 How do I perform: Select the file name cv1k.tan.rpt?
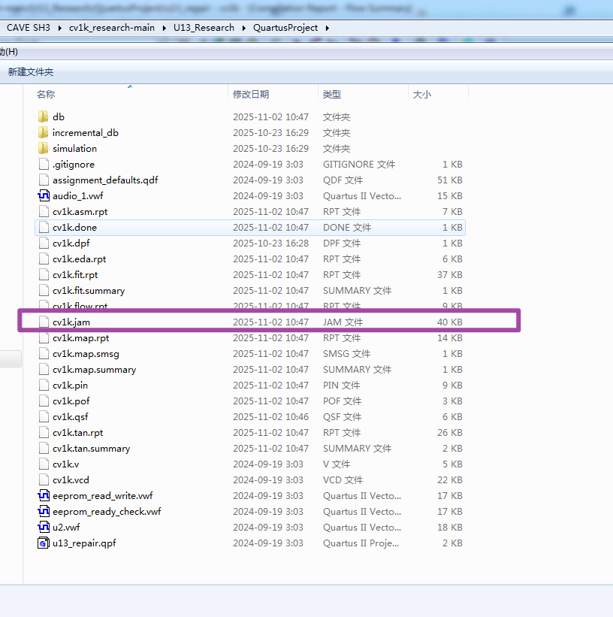[77, 433]
